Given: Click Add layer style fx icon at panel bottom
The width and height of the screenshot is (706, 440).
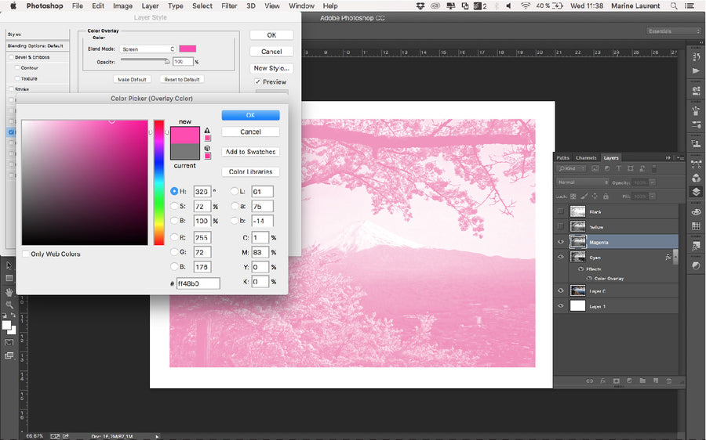Looking at the screenshot, I should point(602,380).
